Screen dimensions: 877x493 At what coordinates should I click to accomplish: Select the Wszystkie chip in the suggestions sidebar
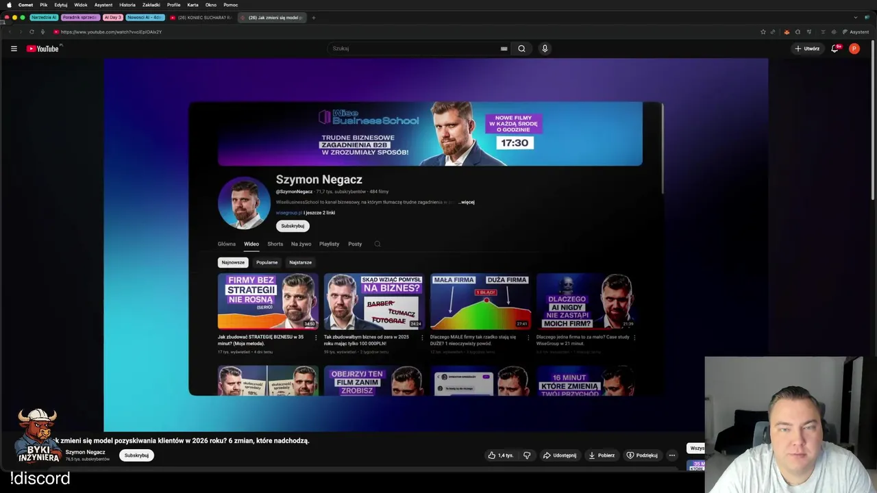tap(696, 448)
